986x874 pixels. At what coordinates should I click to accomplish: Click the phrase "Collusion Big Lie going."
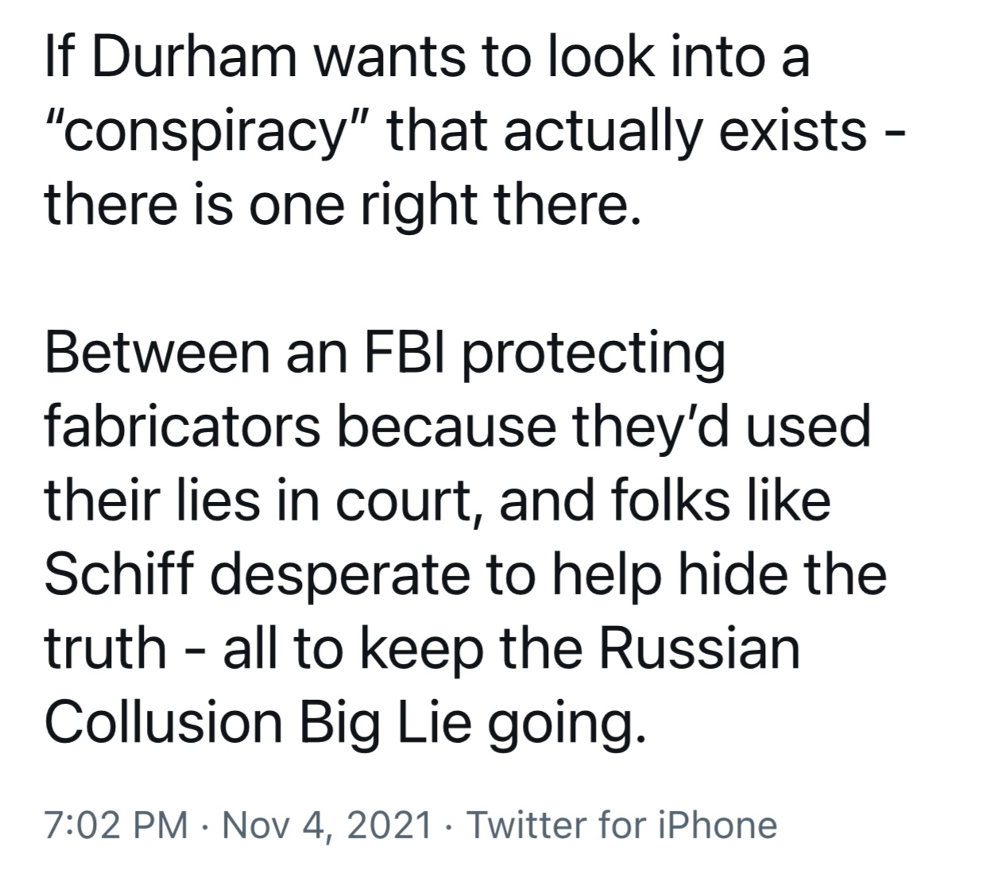tap(342, 723)
